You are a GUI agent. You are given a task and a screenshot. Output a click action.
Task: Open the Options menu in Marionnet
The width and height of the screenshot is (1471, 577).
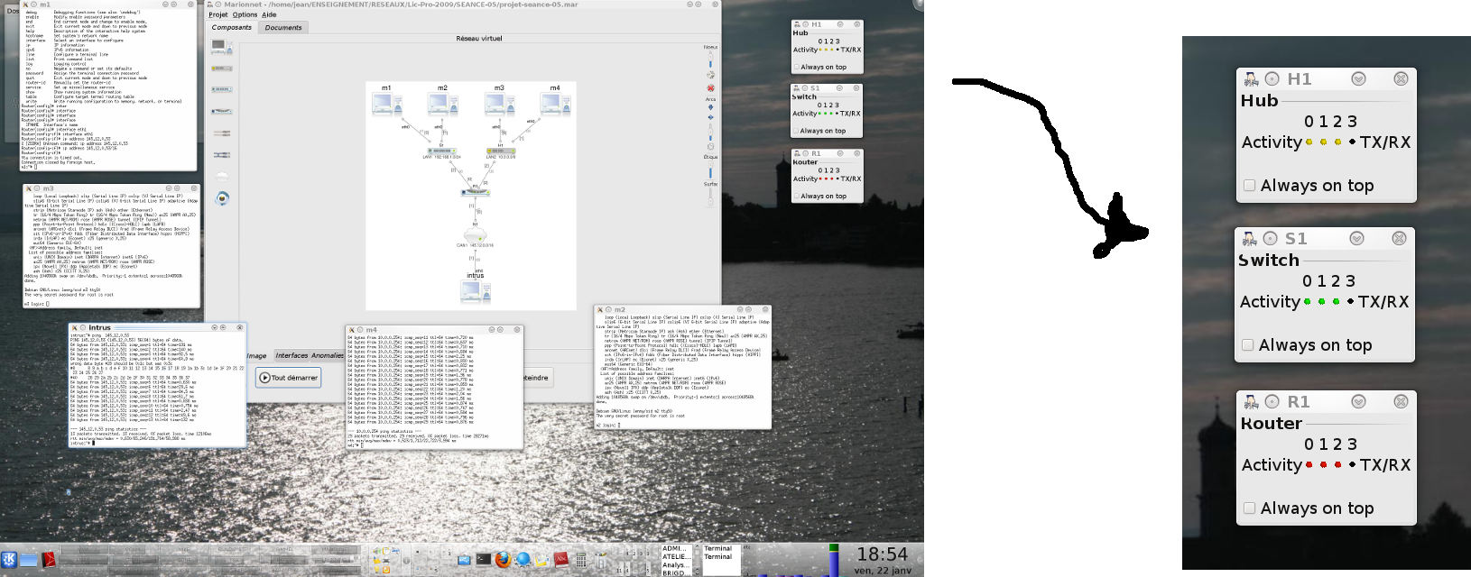(x=245, y=14)
